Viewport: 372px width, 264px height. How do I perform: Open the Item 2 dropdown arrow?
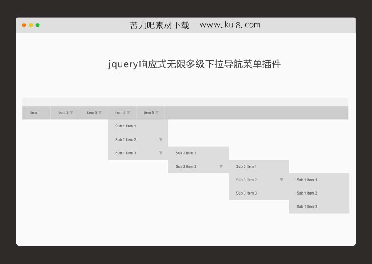click(x=71, y=112)
